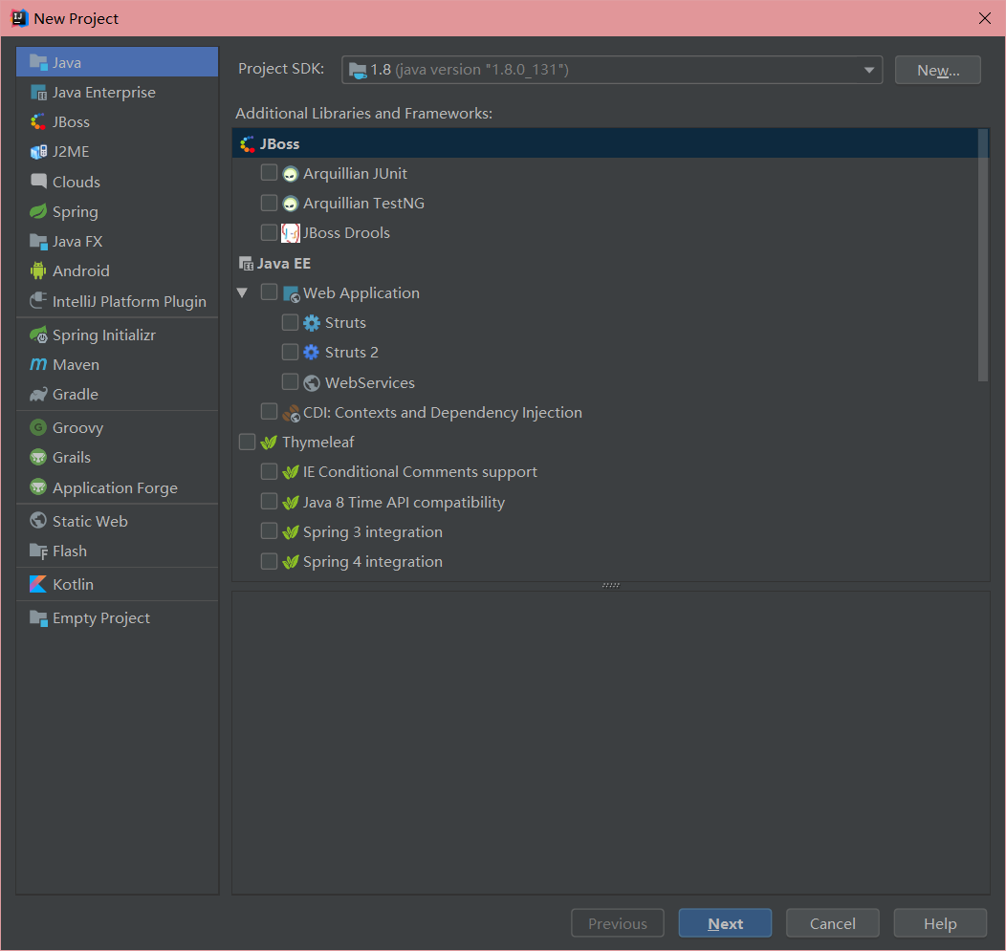
Task: Select Maven project type label
Action: [x=76, y=364]
